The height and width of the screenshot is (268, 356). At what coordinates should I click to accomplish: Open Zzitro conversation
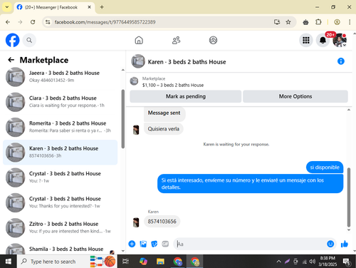pyautogui.click(x=61, y=228)
